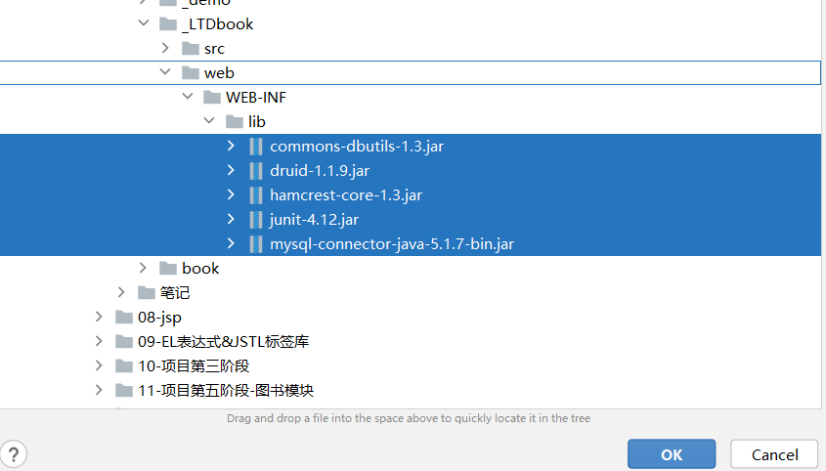Click the 笔记 folder icon
Screen dimensions: 826x471
[x=146, y=293]
